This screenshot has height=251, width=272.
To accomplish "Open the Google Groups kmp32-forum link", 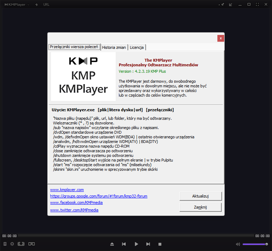I will point(99,196).
